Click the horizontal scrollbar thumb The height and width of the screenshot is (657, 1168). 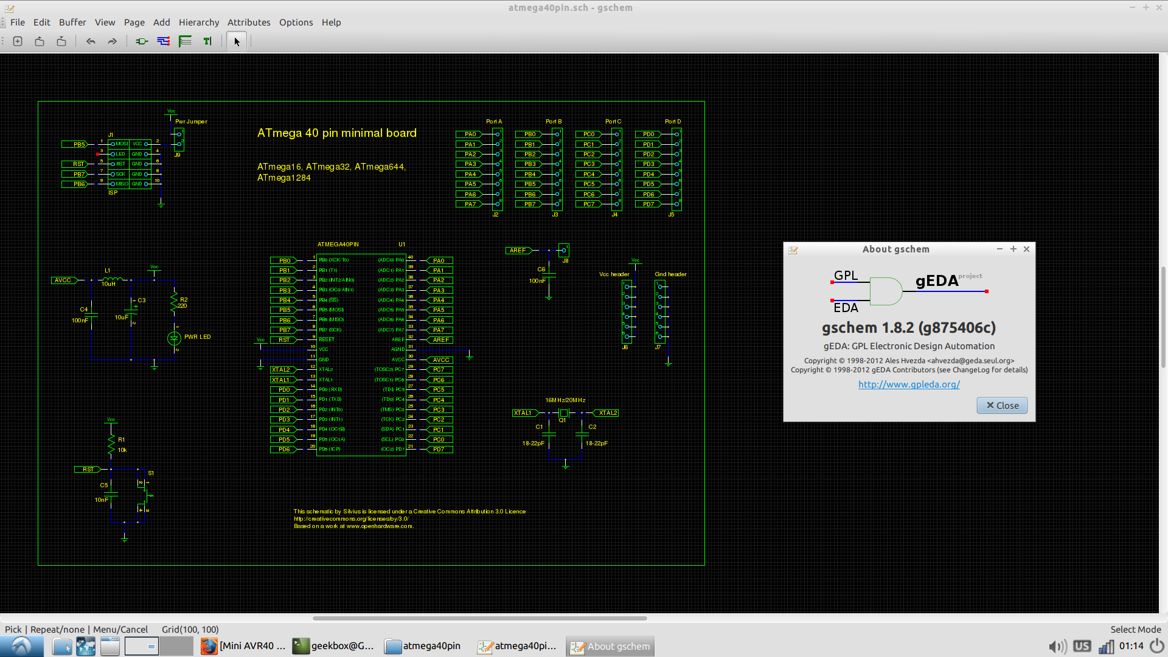(x=479, y=618)
